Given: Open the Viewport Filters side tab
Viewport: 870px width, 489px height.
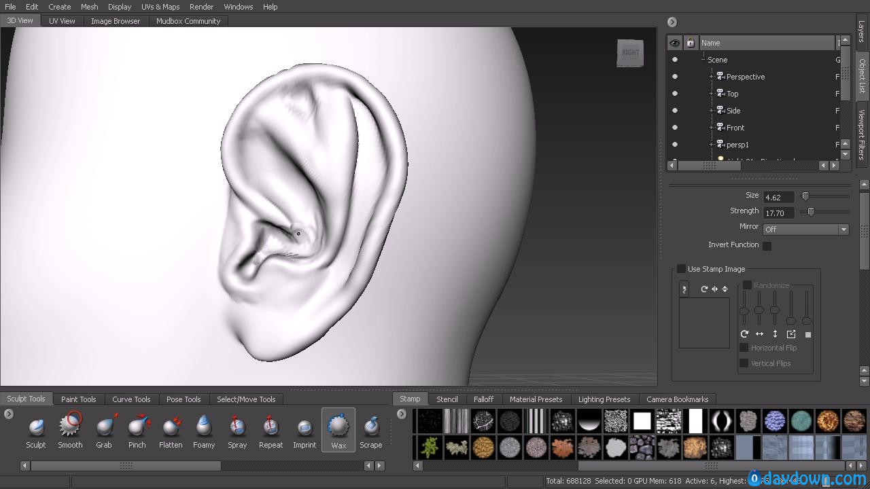Looking at the screenshot, I should pyautogui.click(x=862, y=134).
